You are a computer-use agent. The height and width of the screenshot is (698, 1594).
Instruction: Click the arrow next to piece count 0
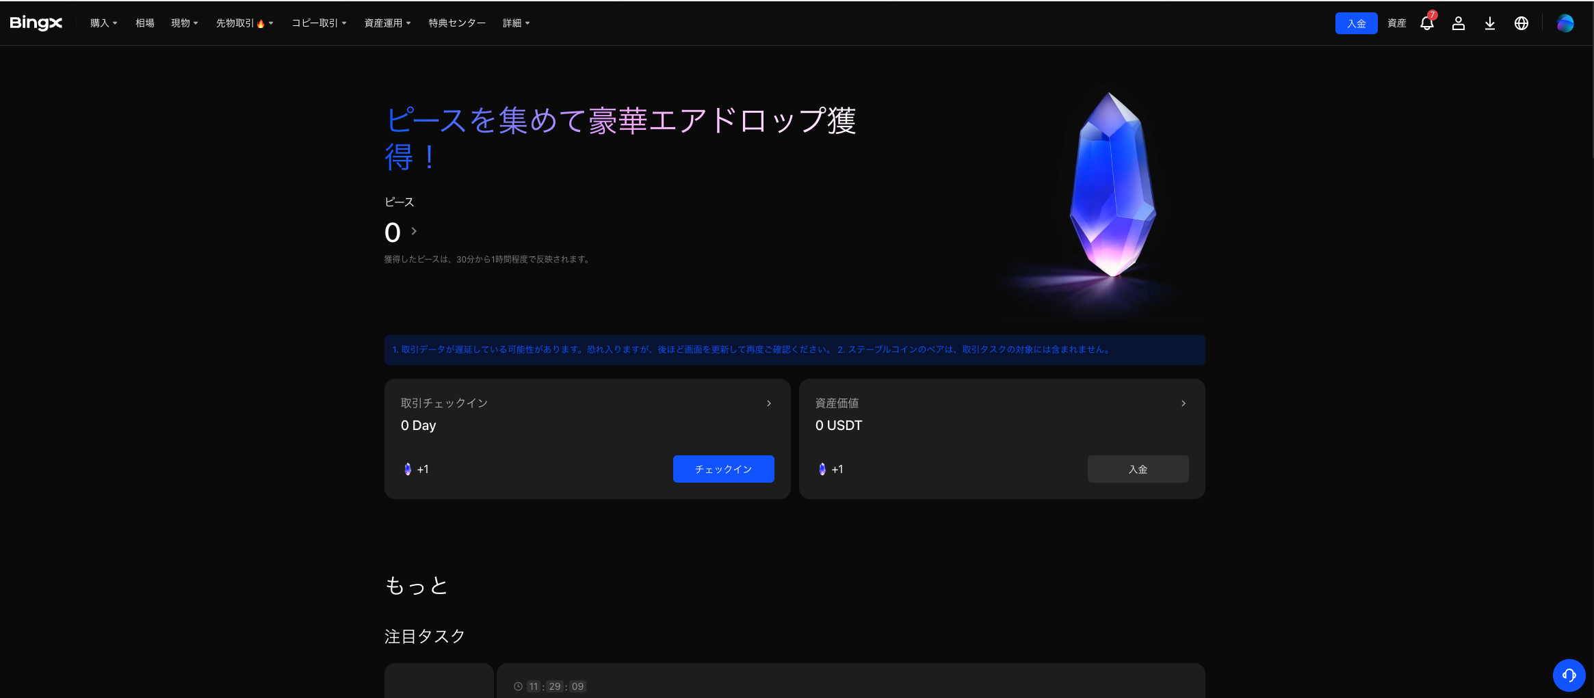tap(414, 232)
